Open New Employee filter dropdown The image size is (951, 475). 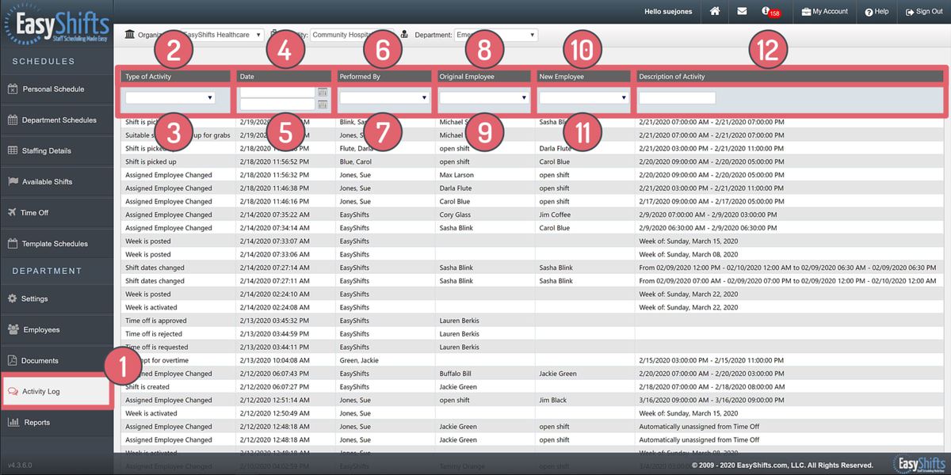[x=584, y=97]
